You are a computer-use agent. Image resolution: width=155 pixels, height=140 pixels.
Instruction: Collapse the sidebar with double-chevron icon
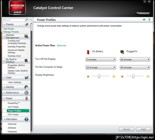[31, 20]
